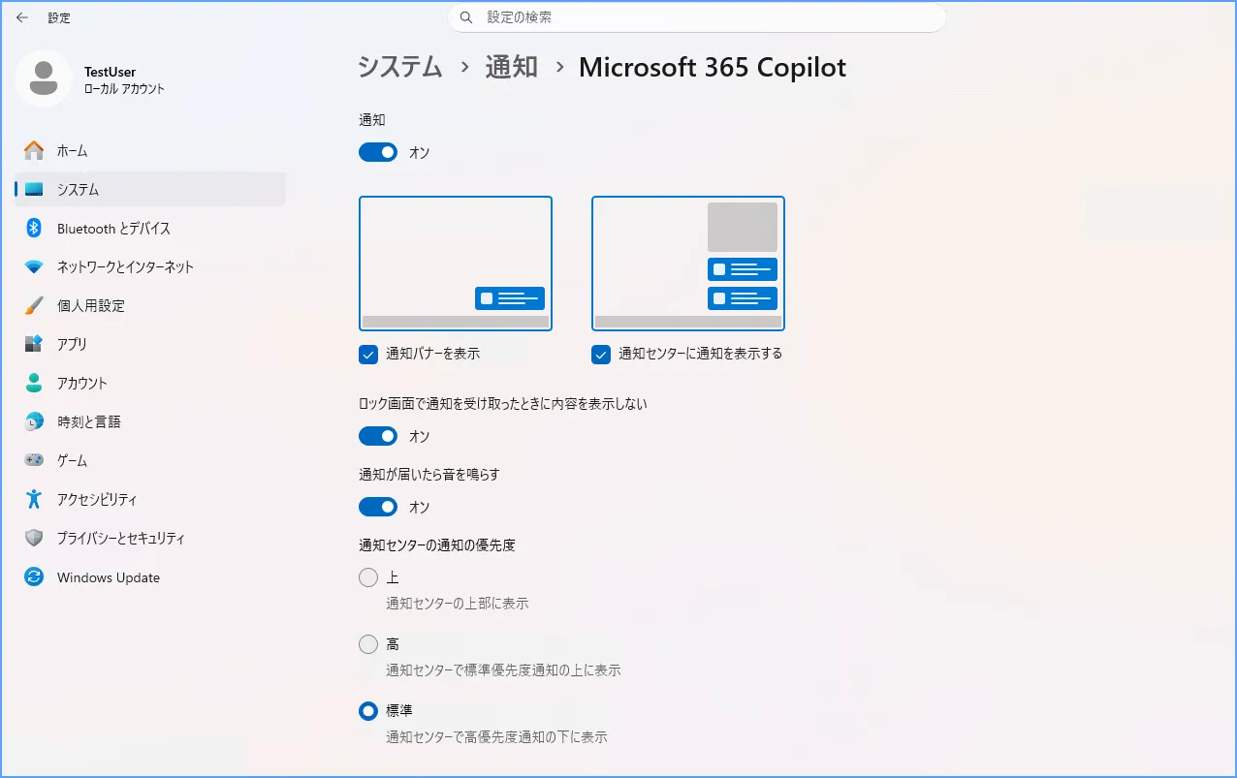Click the System monitor icon

point(34,189)
